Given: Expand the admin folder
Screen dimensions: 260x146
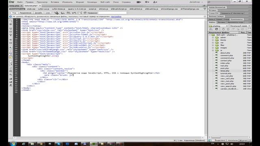Looking at the screenshot, I should pos(213,38).
